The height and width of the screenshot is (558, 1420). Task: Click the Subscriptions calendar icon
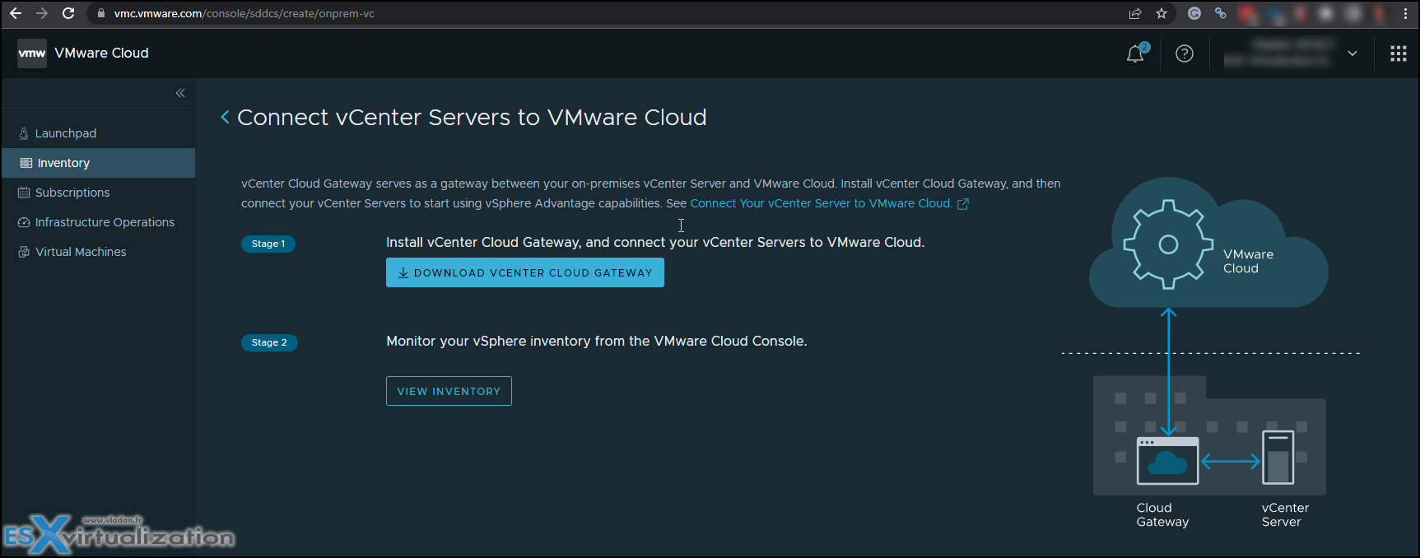pos(24,193)
